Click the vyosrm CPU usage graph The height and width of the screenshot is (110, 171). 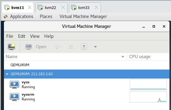click(x=148, y=97)
